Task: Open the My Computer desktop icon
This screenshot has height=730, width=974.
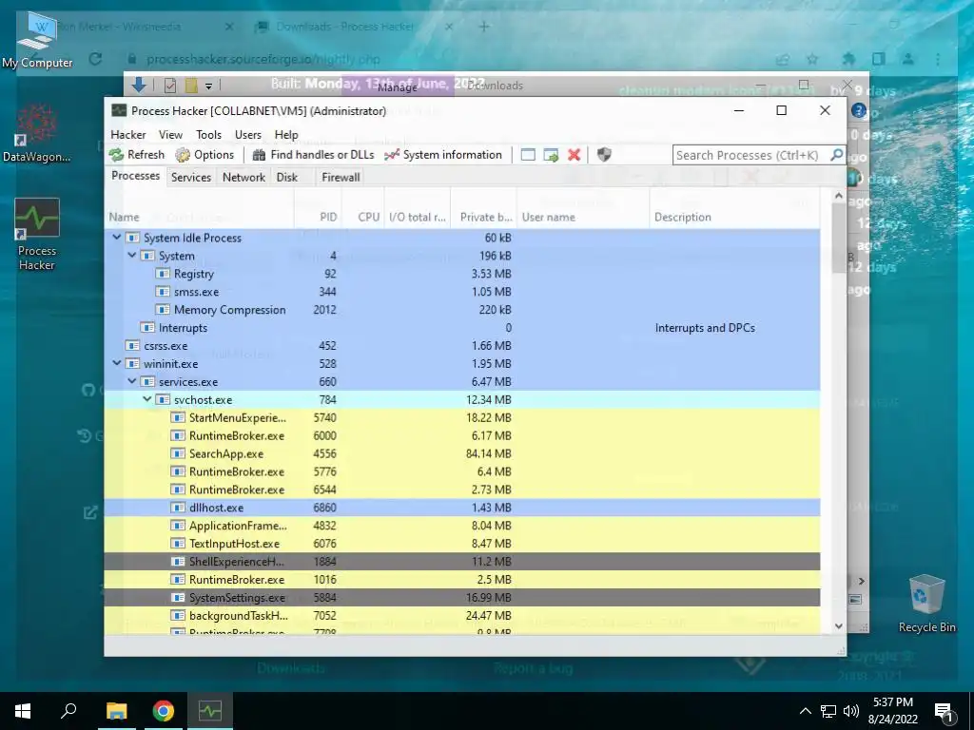Action: point(37,40)
